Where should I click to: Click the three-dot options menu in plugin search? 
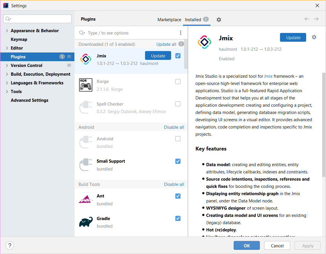(x=181, y=33)
